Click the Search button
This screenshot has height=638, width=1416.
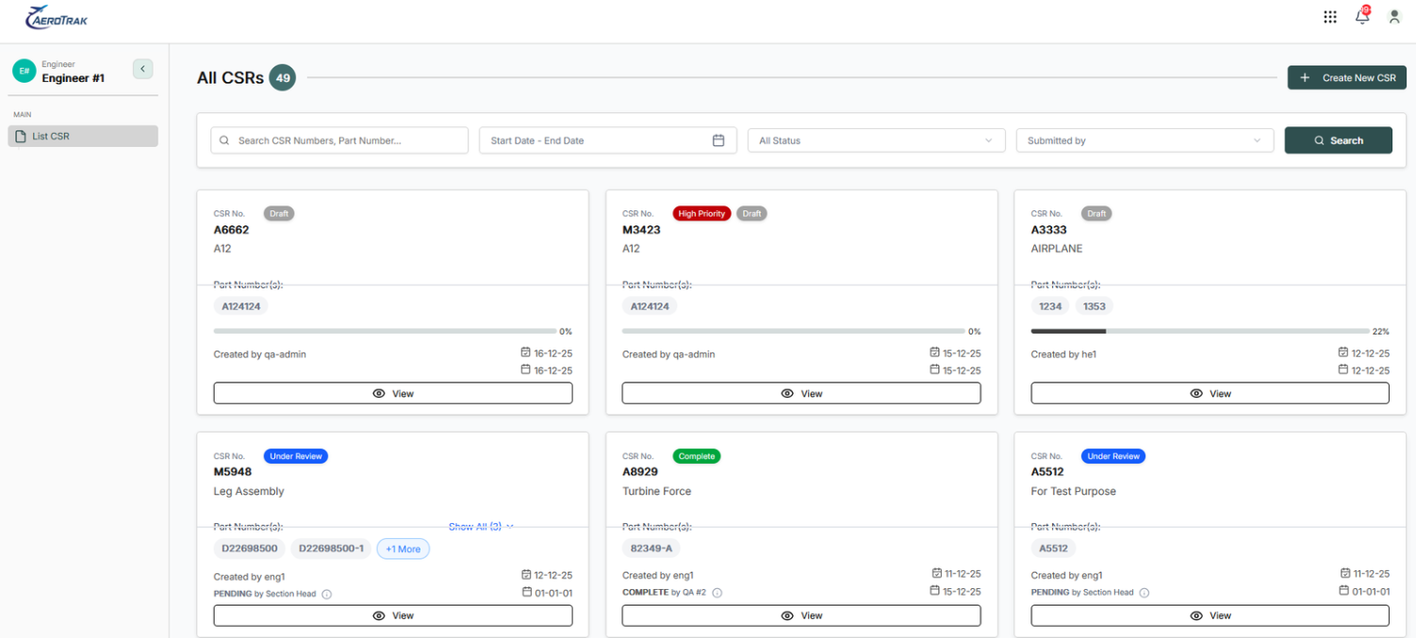(x=1339, y=140)
